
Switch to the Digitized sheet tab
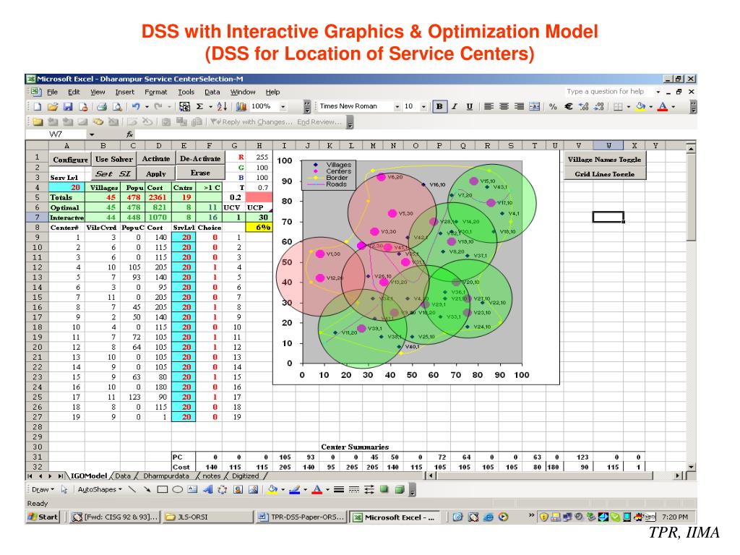click(246, 476)
